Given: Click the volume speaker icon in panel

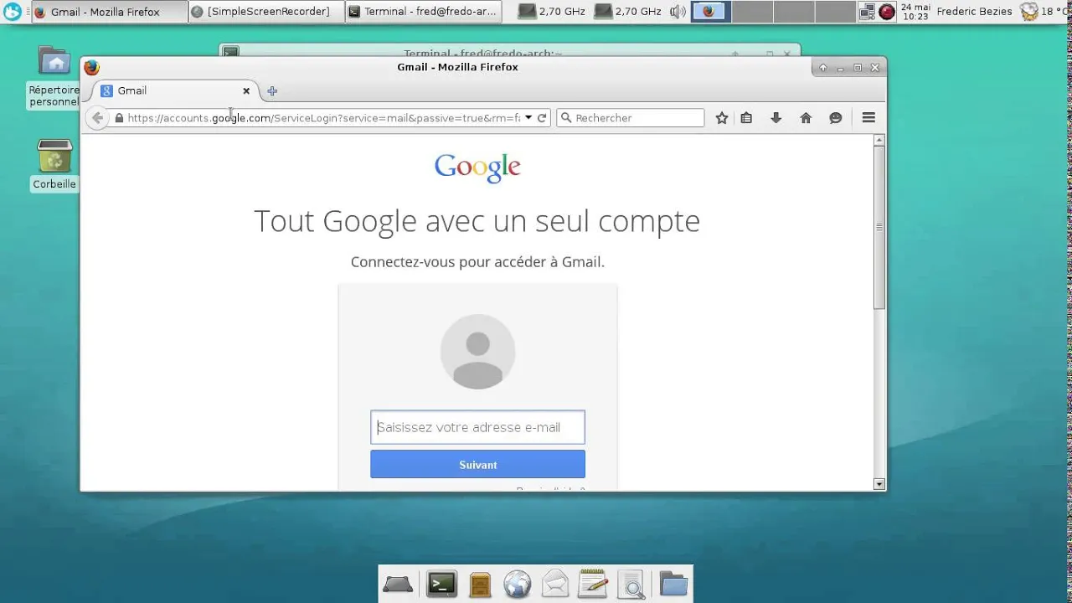Looking at the screenshot, I should pos(678,12).
